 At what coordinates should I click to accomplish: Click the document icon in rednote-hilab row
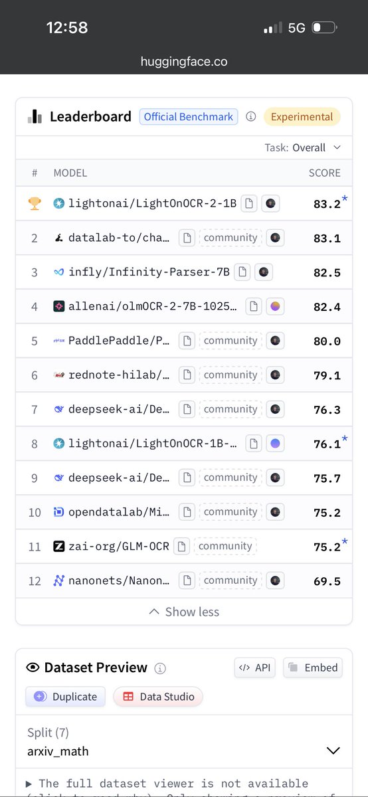pyautogui.click(x=187, y=375)
